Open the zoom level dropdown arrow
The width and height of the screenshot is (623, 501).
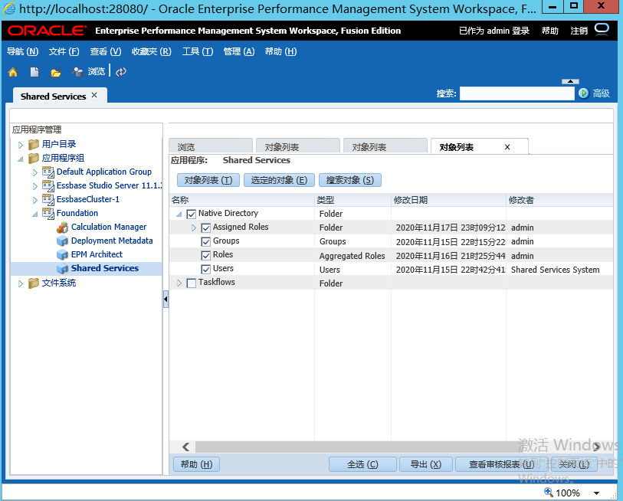(x=596, y=493)
